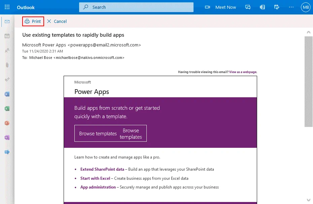Launch OneNote from the sidebar

click(7, 138)
